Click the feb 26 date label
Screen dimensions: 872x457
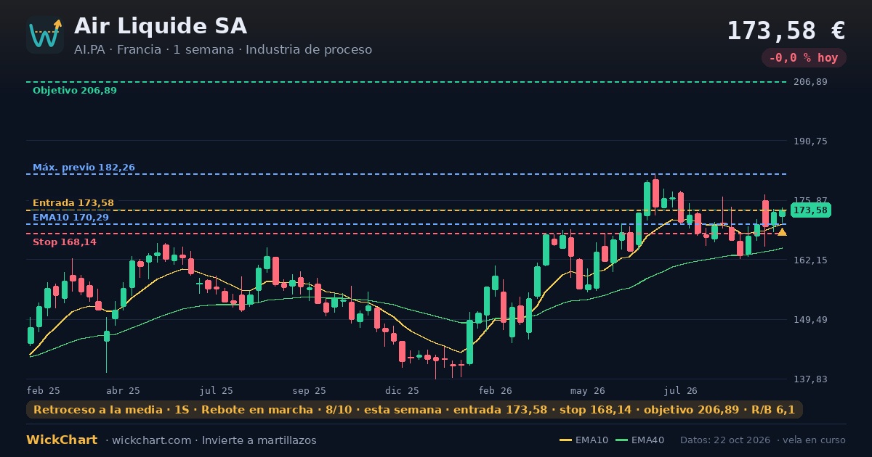point(496,391)
